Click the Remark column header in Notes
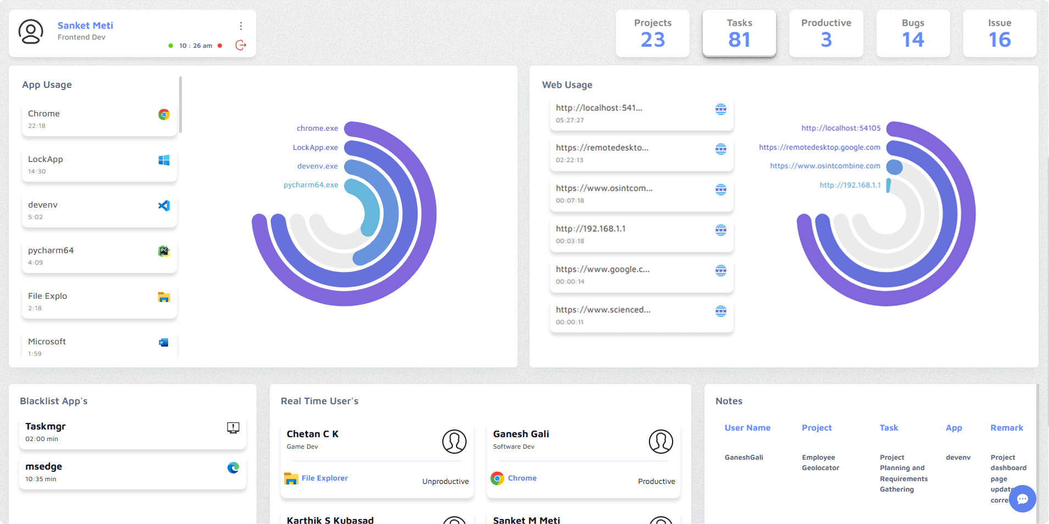The height and width of the screenshot is (524, 1049). click(x=1006, y=427)
